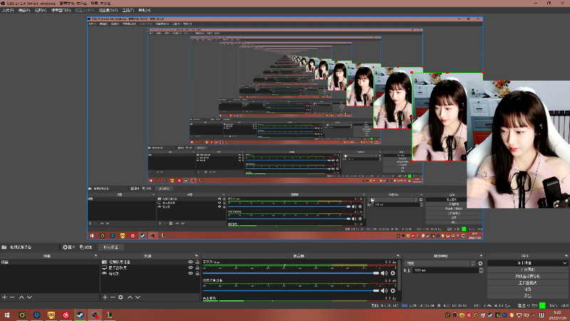Toggle lock on the third source
The width and height of the screenshot is (570, 321).
tap(197, 273)
